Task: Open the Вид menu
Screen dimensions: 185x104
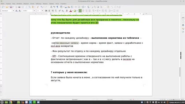Action: (x=14, y=4)
